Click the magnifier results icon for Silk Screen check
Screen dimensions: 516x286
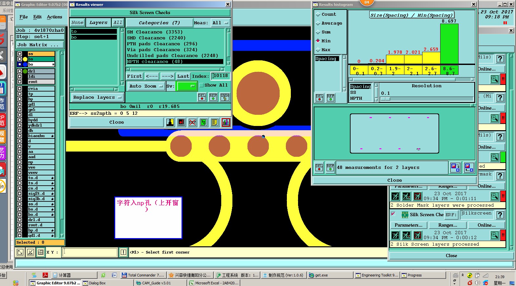point(495,235)
